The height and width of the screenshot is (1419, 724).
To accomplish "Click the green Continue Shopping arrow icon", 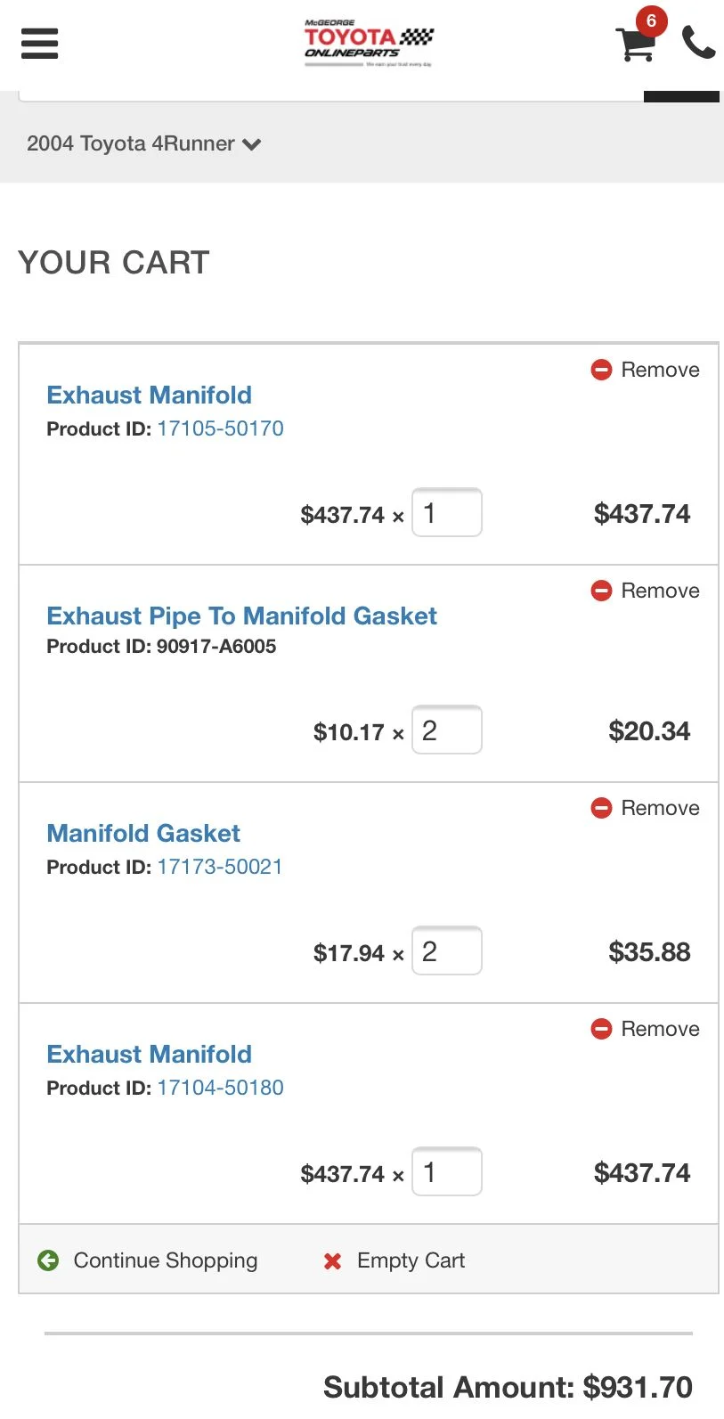I will (48, 1260).
